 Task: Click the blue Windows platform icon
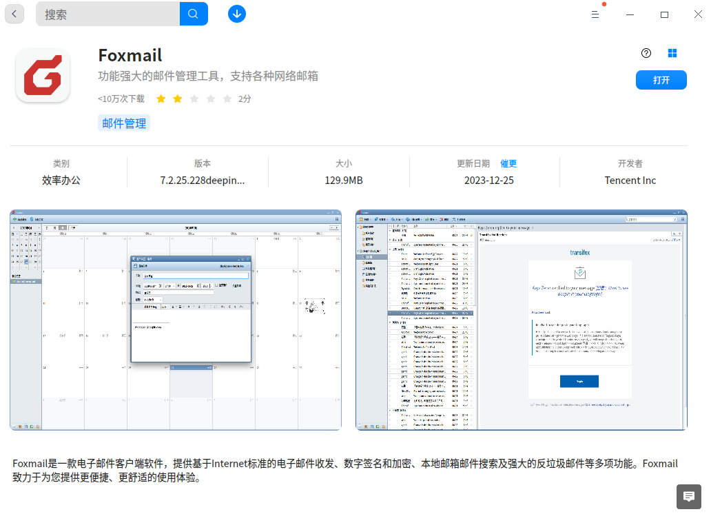pos(672,53)
